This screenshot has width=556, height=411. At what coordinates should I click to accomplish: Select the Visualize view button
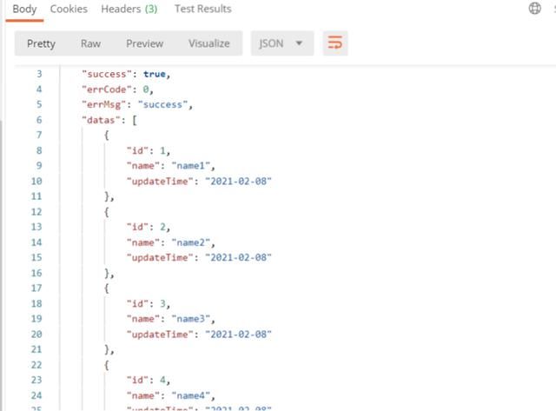pyautogui.click(x=209, y=43)
